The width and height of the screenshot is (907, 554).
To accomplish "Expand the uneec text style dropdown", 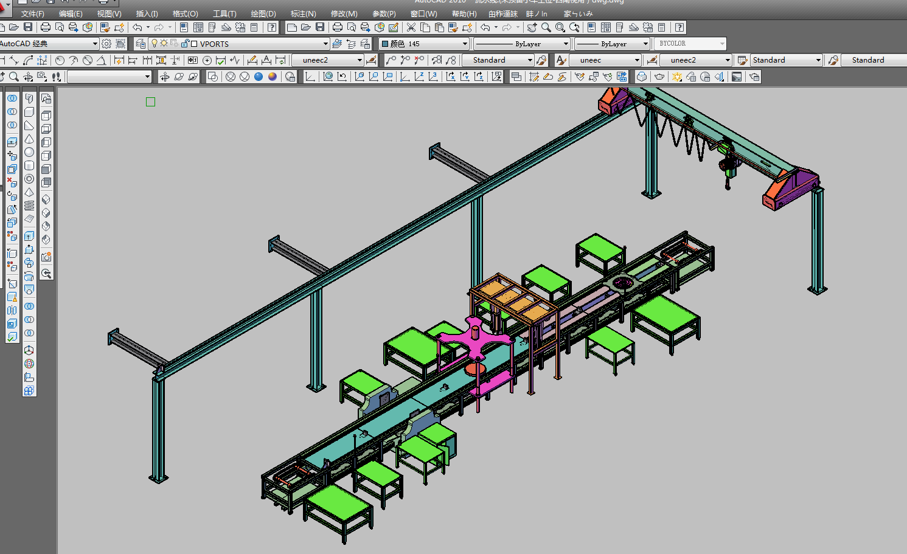I will (637, 60).
